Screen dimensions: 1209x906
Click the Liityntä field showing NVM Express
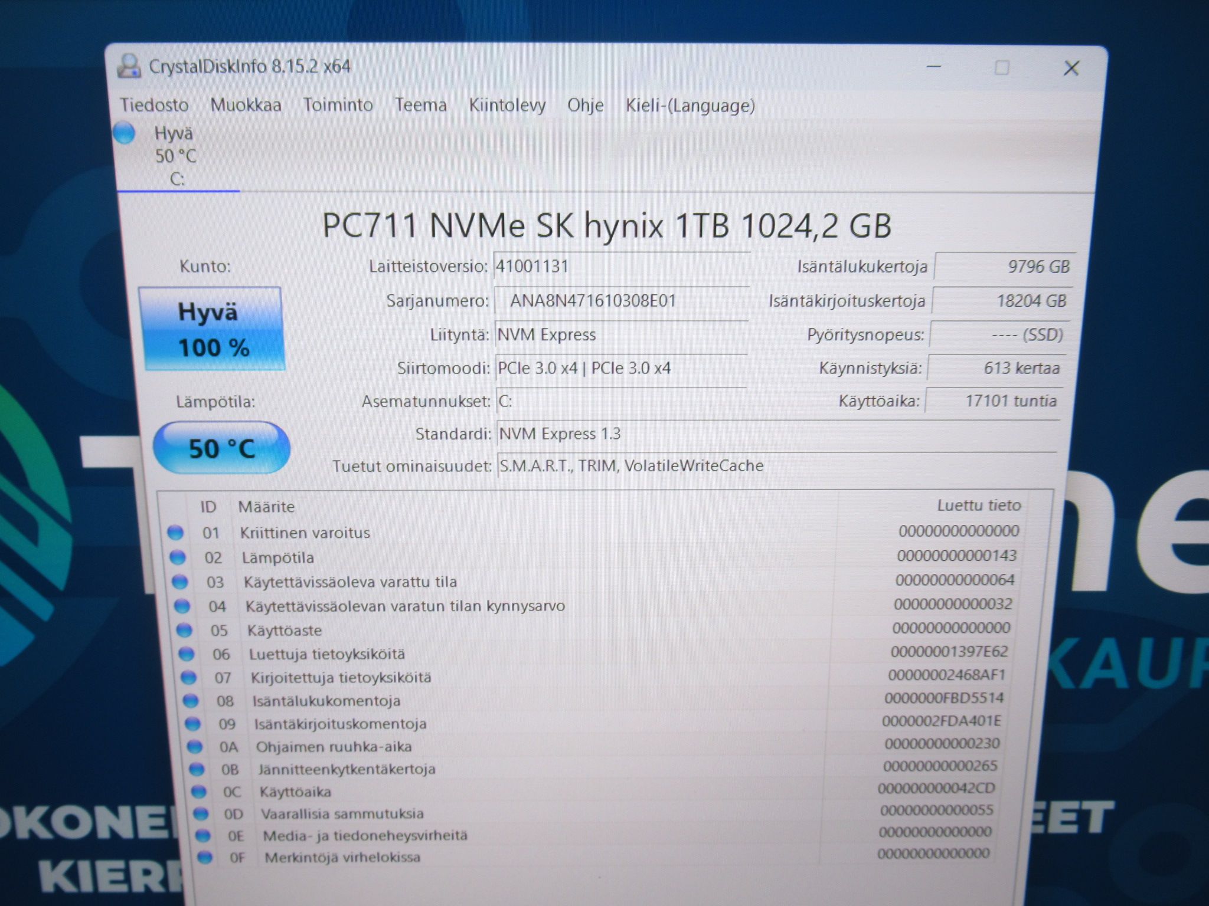point(621,334)
